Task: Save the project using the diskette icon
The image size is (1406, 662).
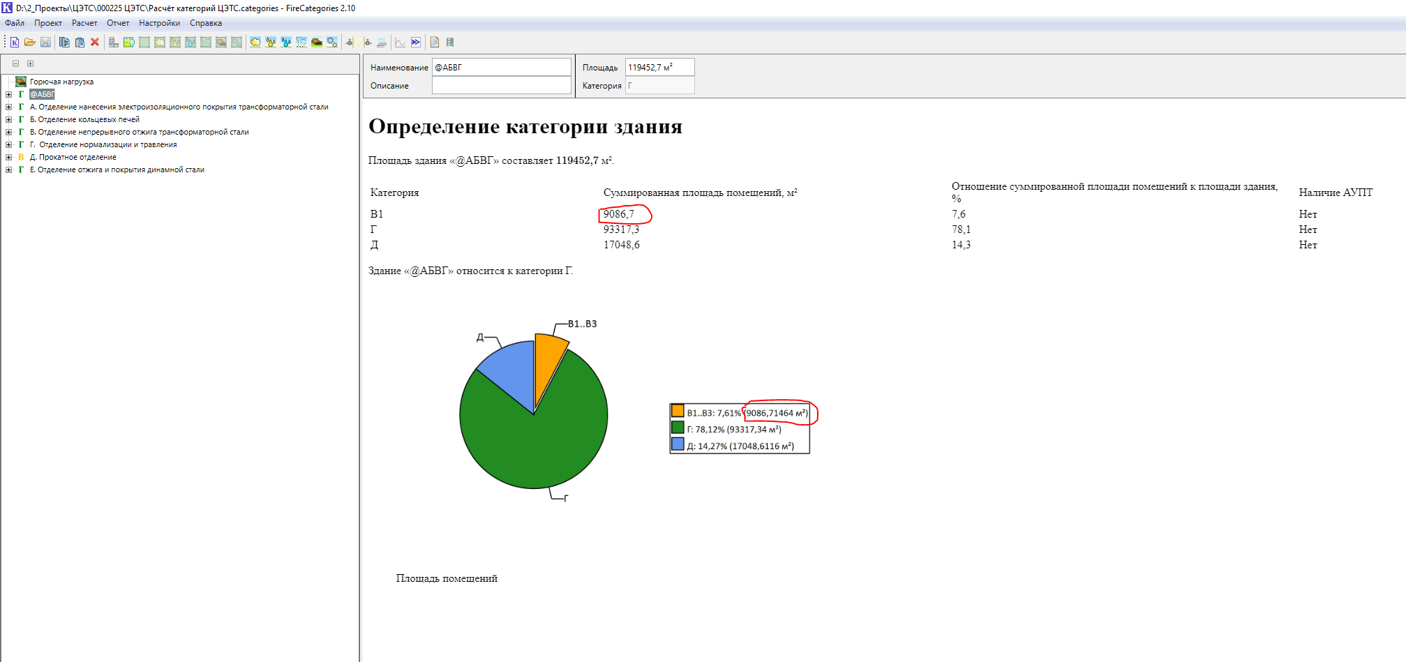Action: tap(46, 43)
